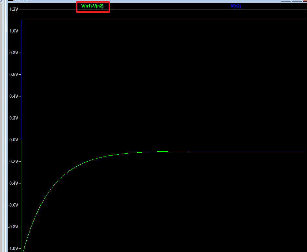Select the blue V(n2) trace label
This screenshot has height=252, width=307.
pyautogui.click(x=236, y=6)
